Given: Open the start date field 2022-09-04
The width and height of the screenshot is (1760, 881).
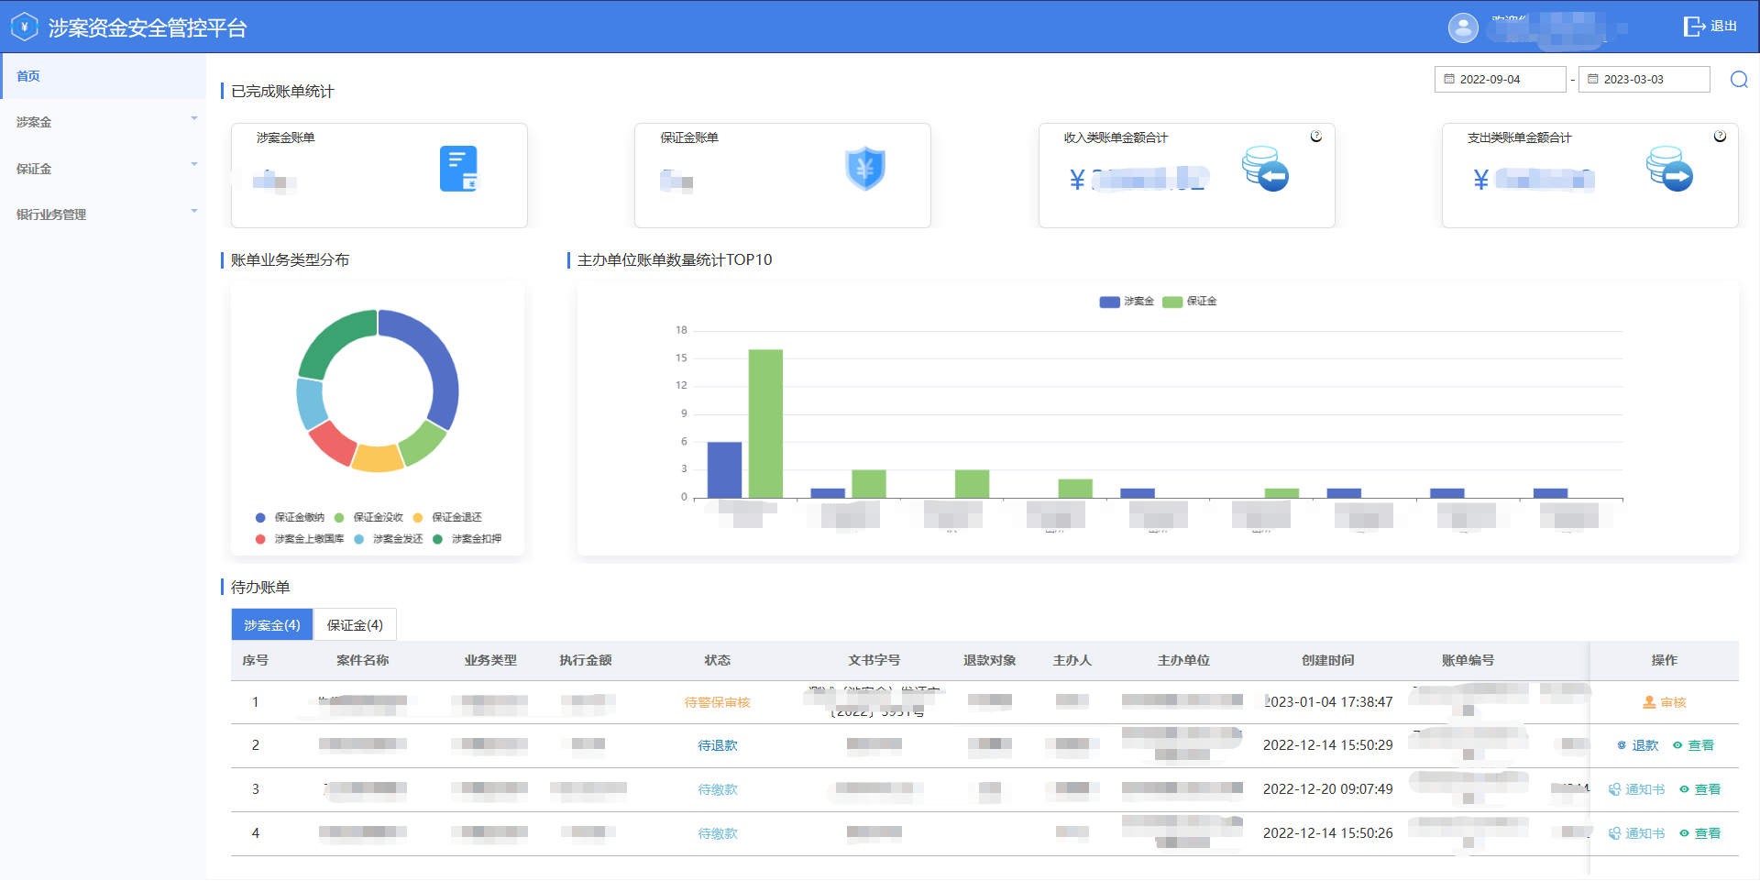Looking at the screenshot, I should point(1500,80).
